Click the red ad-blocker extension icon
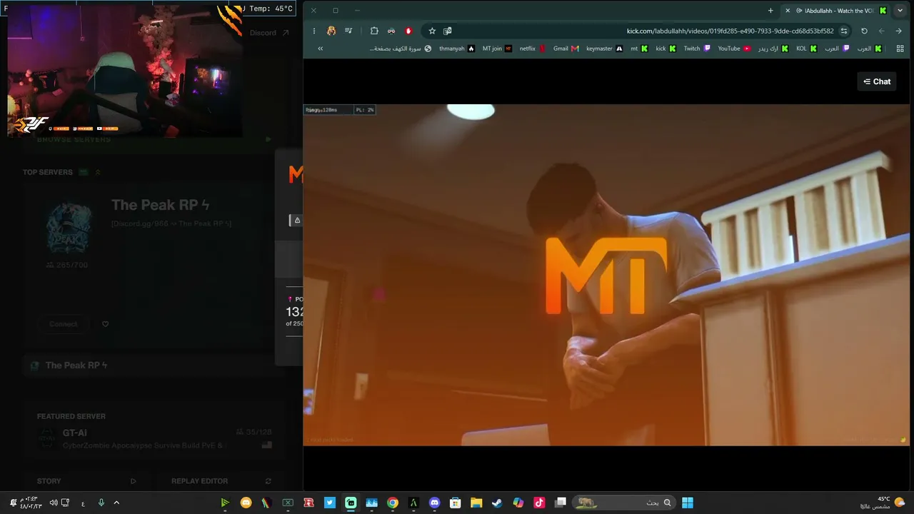The image size is (914, 514). 408,31
